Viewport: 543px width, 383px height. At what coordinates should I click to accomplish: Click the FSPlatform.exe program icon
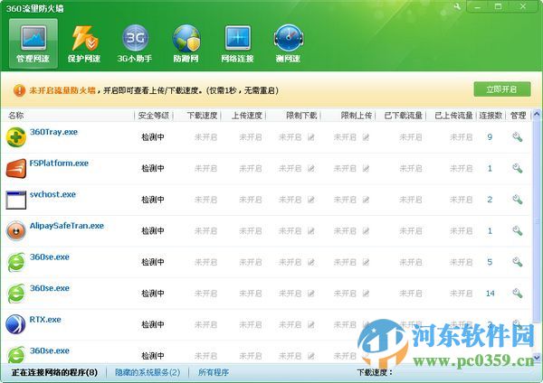tap(16, 168)
